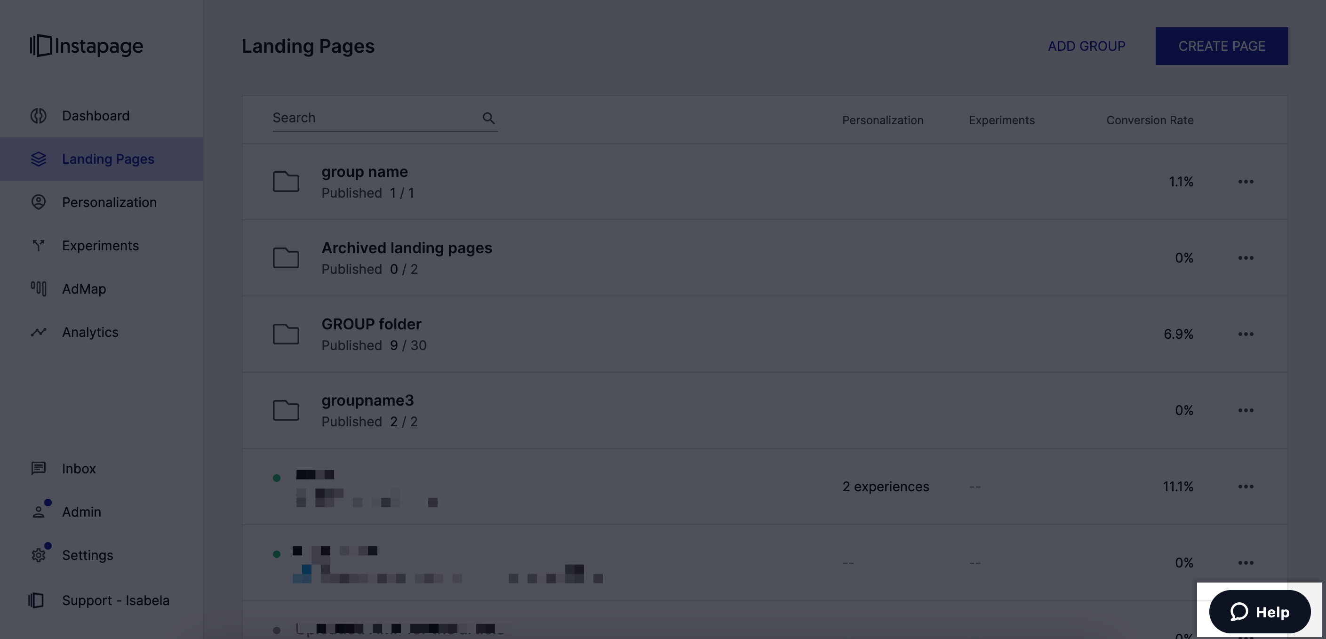Open more options for GROUP folder row

click(x=1246, y=334)
